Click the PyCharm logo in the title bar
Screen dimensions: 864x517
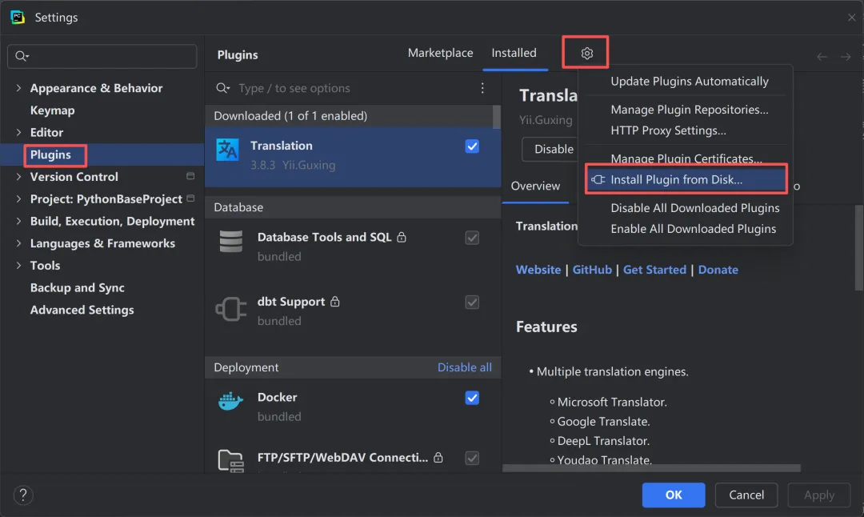click(18, 17)
